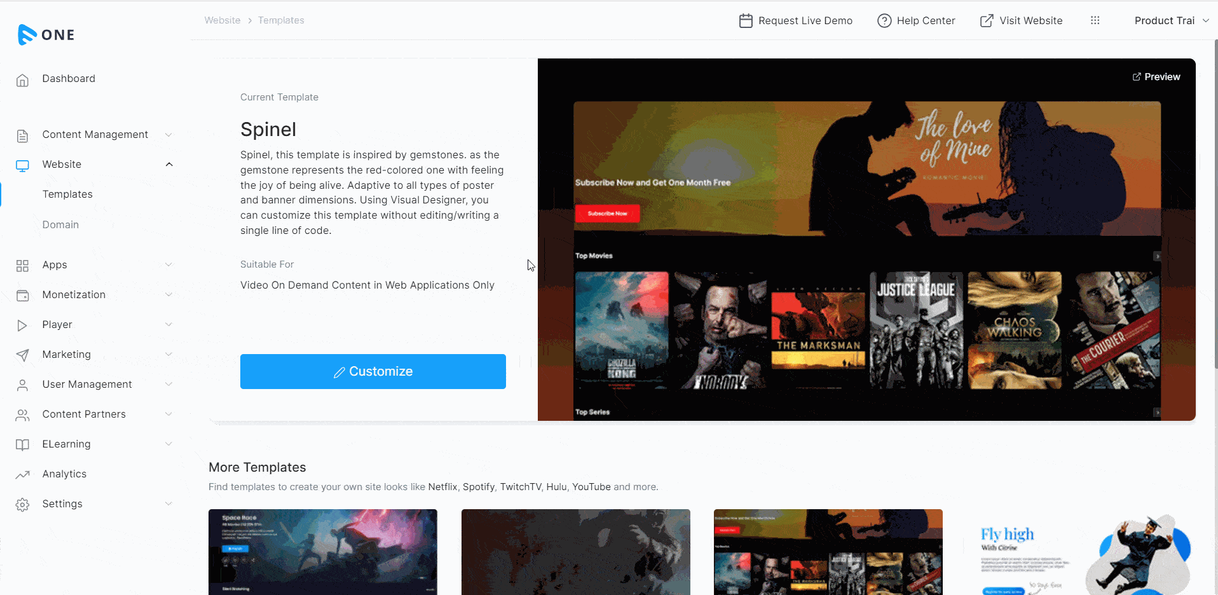Open the Dashboard menu item
The width and height of the screenshot is (1218, 595).
click(x=69, y=78)
